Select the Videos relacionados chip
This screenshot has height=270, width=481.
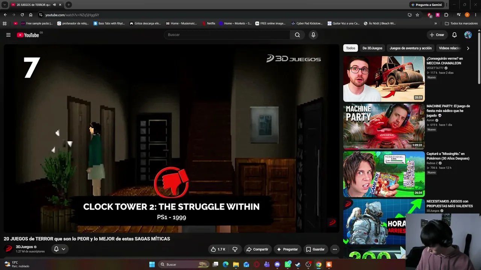point(449,48)
